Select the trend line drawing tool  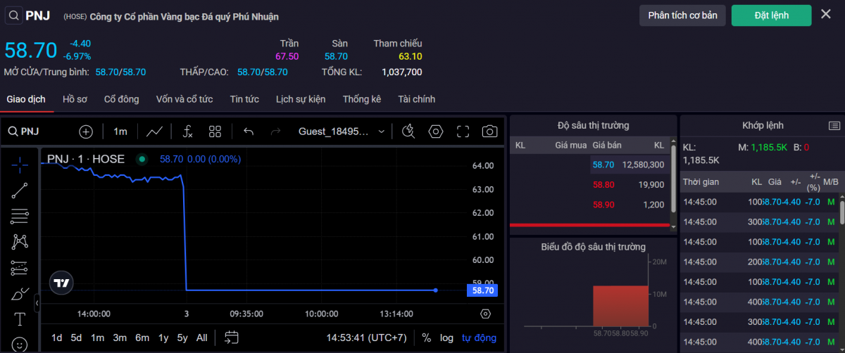[x=20, y=189]
